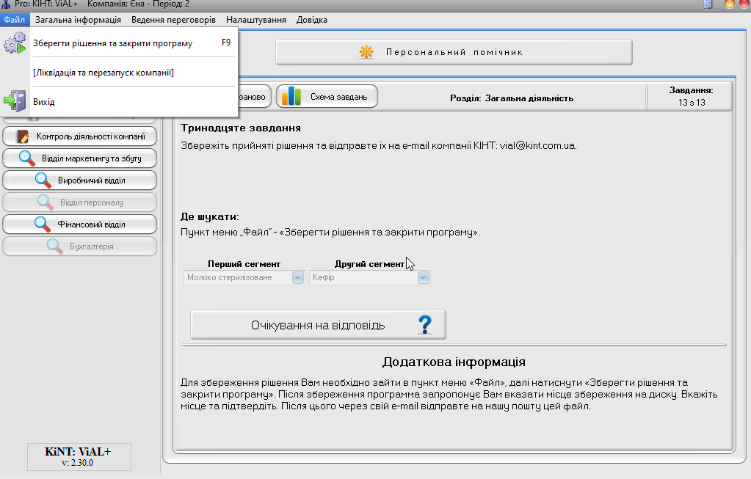Open Відділ маркетингу та збуту
This screenshot has height=479, width=751.
pos(79,158)
